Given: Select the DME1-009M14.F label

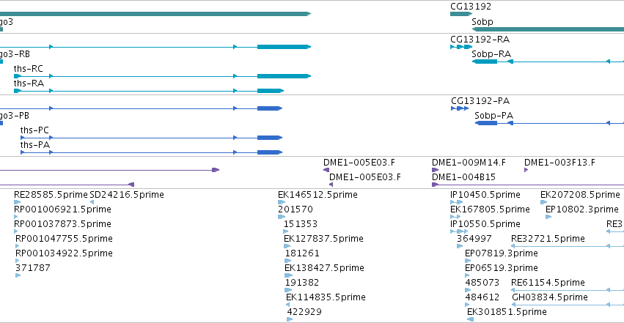Looking at the screenshot, I should 469,163.
